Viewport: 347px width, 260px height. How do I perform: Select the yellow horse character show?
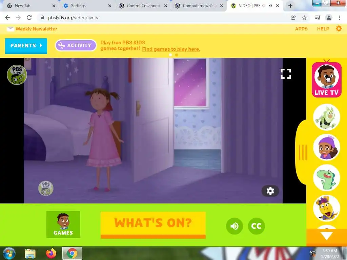[x=327, y=208]
